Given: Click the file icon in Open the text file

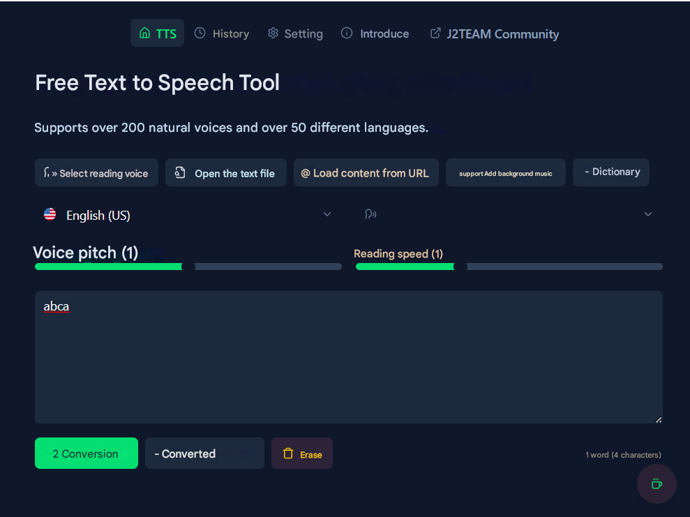Looking at the screenshot, I should tap(180, 173).
